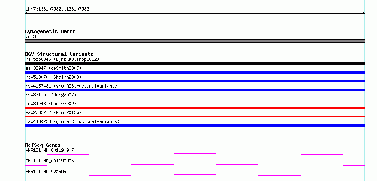Open AKR1D1|NM_001190906 transcript label

[x=50, y=161]
